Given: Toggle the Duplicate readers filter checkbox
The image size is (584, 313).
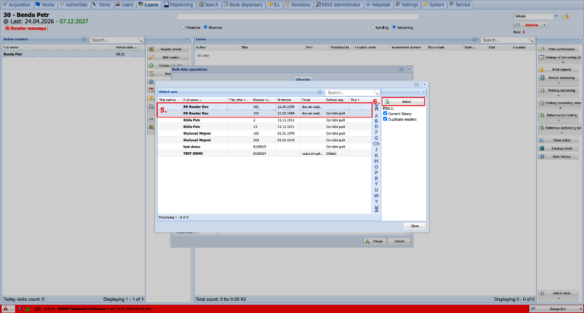Looking at the screenshot, I should (385, 119).
